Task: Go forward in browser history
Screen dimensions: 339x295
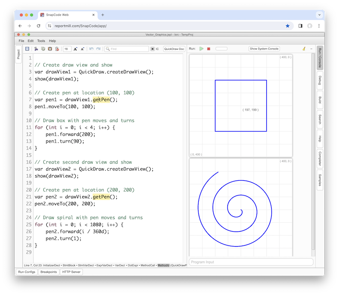Action: 29,26
